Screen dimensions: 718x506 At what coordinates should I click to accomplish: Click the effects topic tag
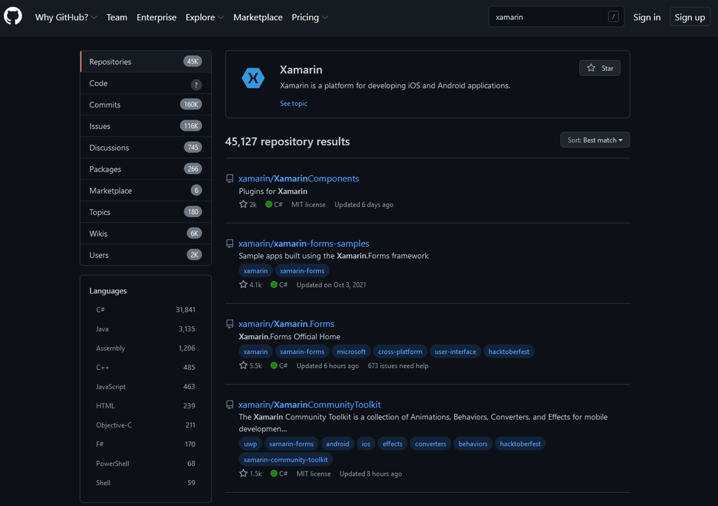point(393,444)
